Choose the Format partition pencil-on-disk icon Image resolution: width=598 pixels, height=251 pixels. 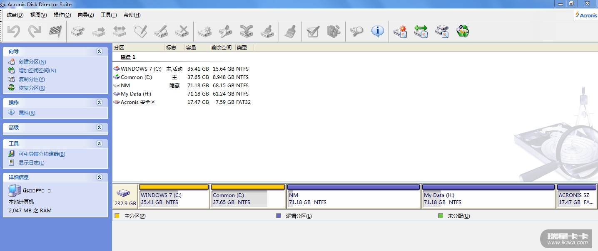[161, 32]
